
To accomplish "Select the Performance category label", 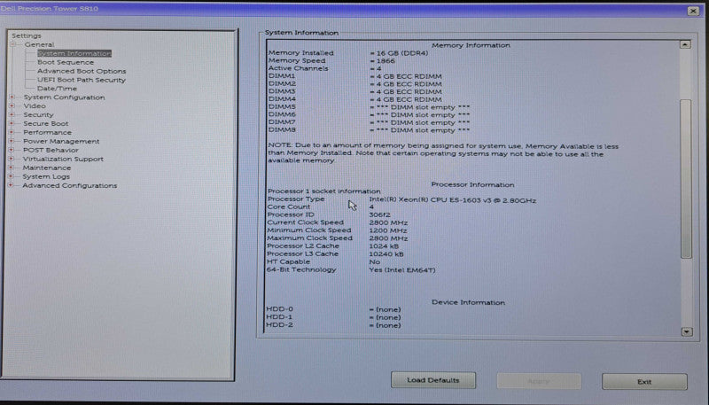I will tap(48, 132).
